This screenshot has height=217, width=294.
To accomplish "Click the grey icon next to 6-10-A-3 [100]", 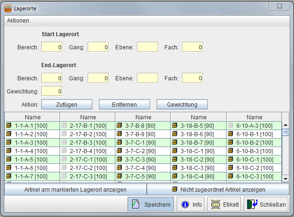I will [x=230, y=126].
